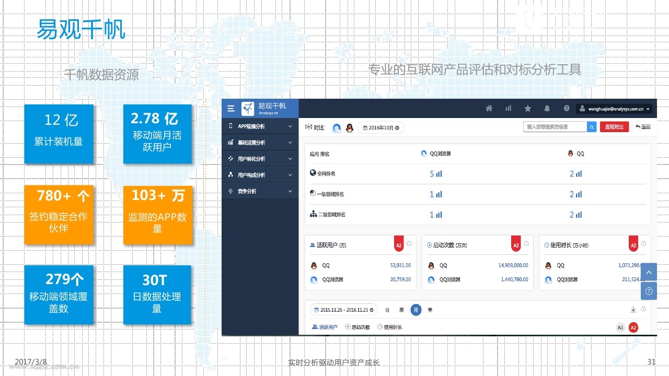Click A2 red badge on 活跃用户 card

(x=398, y=244)
